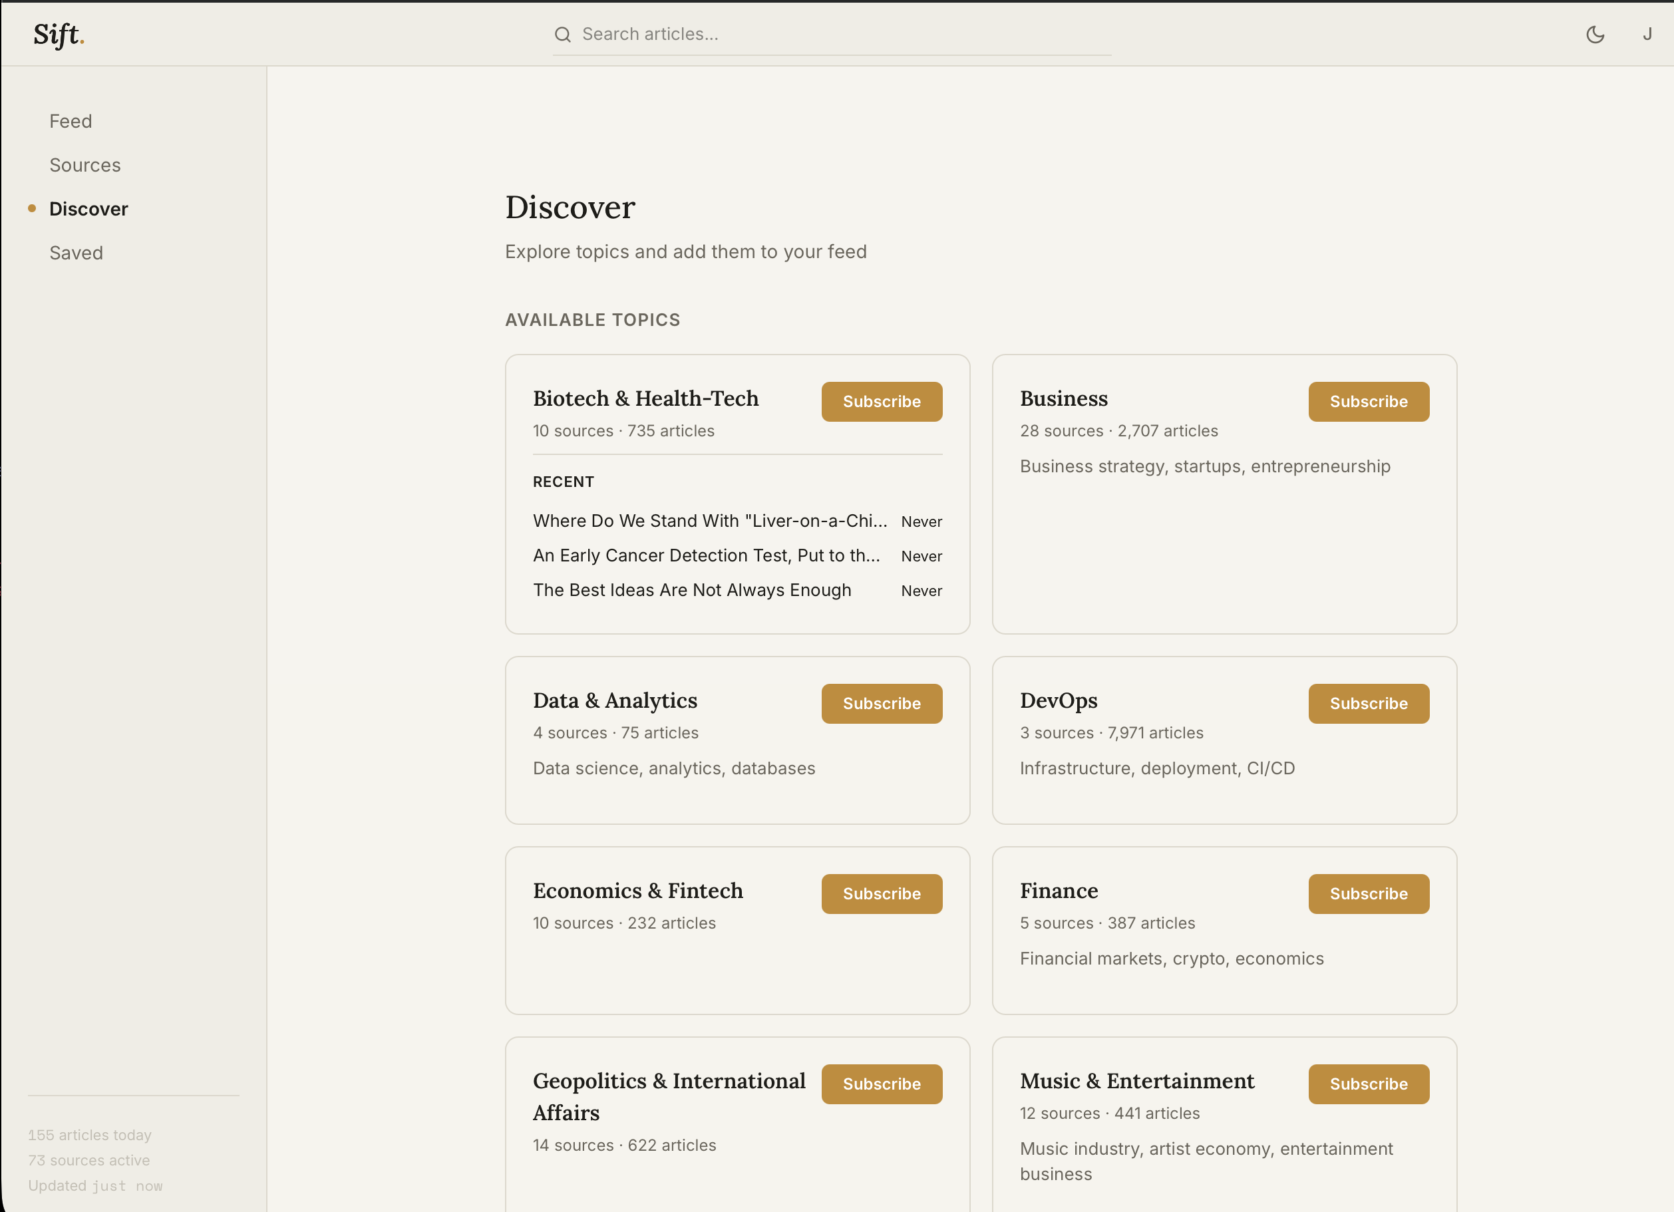
Task: Open "The Best Ideas Are Not Always Enough"
Action: point(693,590)
